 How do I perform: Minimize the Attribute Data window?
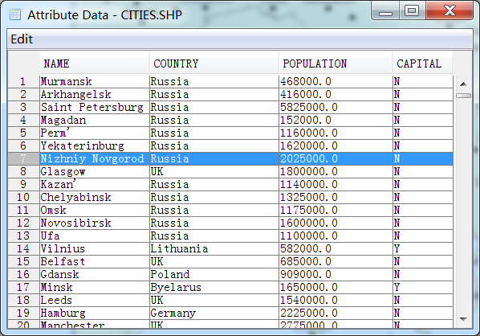(x=385, y=11)
